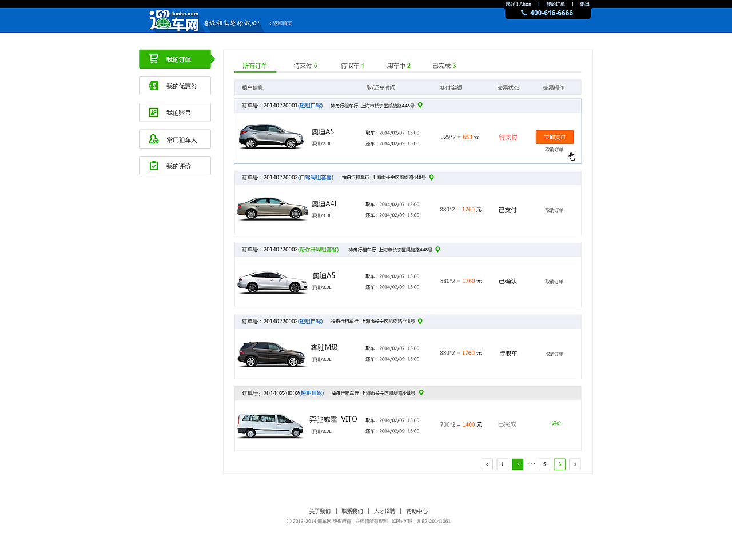The image size is (732, 537).
Task: Click the 帮你开周租套餐 package tag
Action: [319, 250]
